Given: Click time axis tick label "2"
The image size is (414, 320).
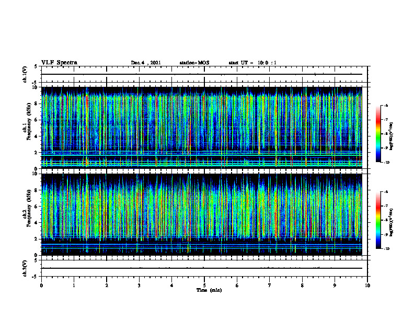Looking at the screenshot, I should [107, 285].
